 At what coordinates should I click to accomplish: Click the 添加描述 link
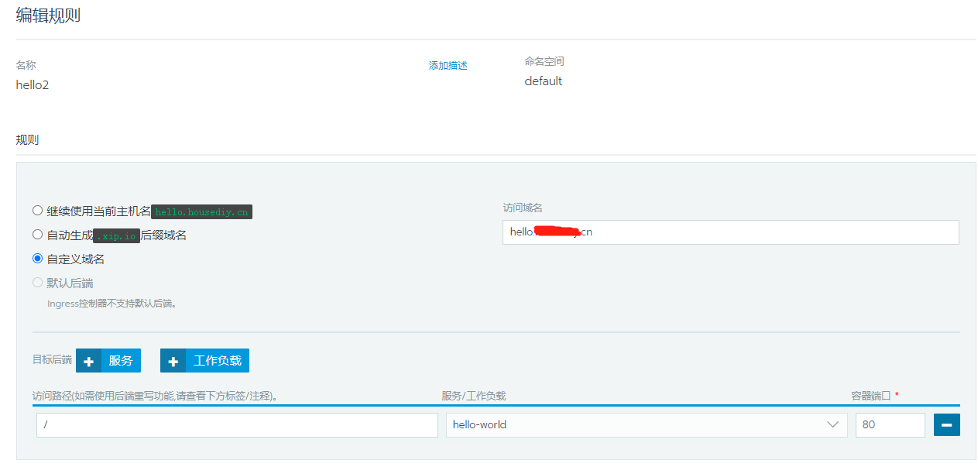pos(448,66)
